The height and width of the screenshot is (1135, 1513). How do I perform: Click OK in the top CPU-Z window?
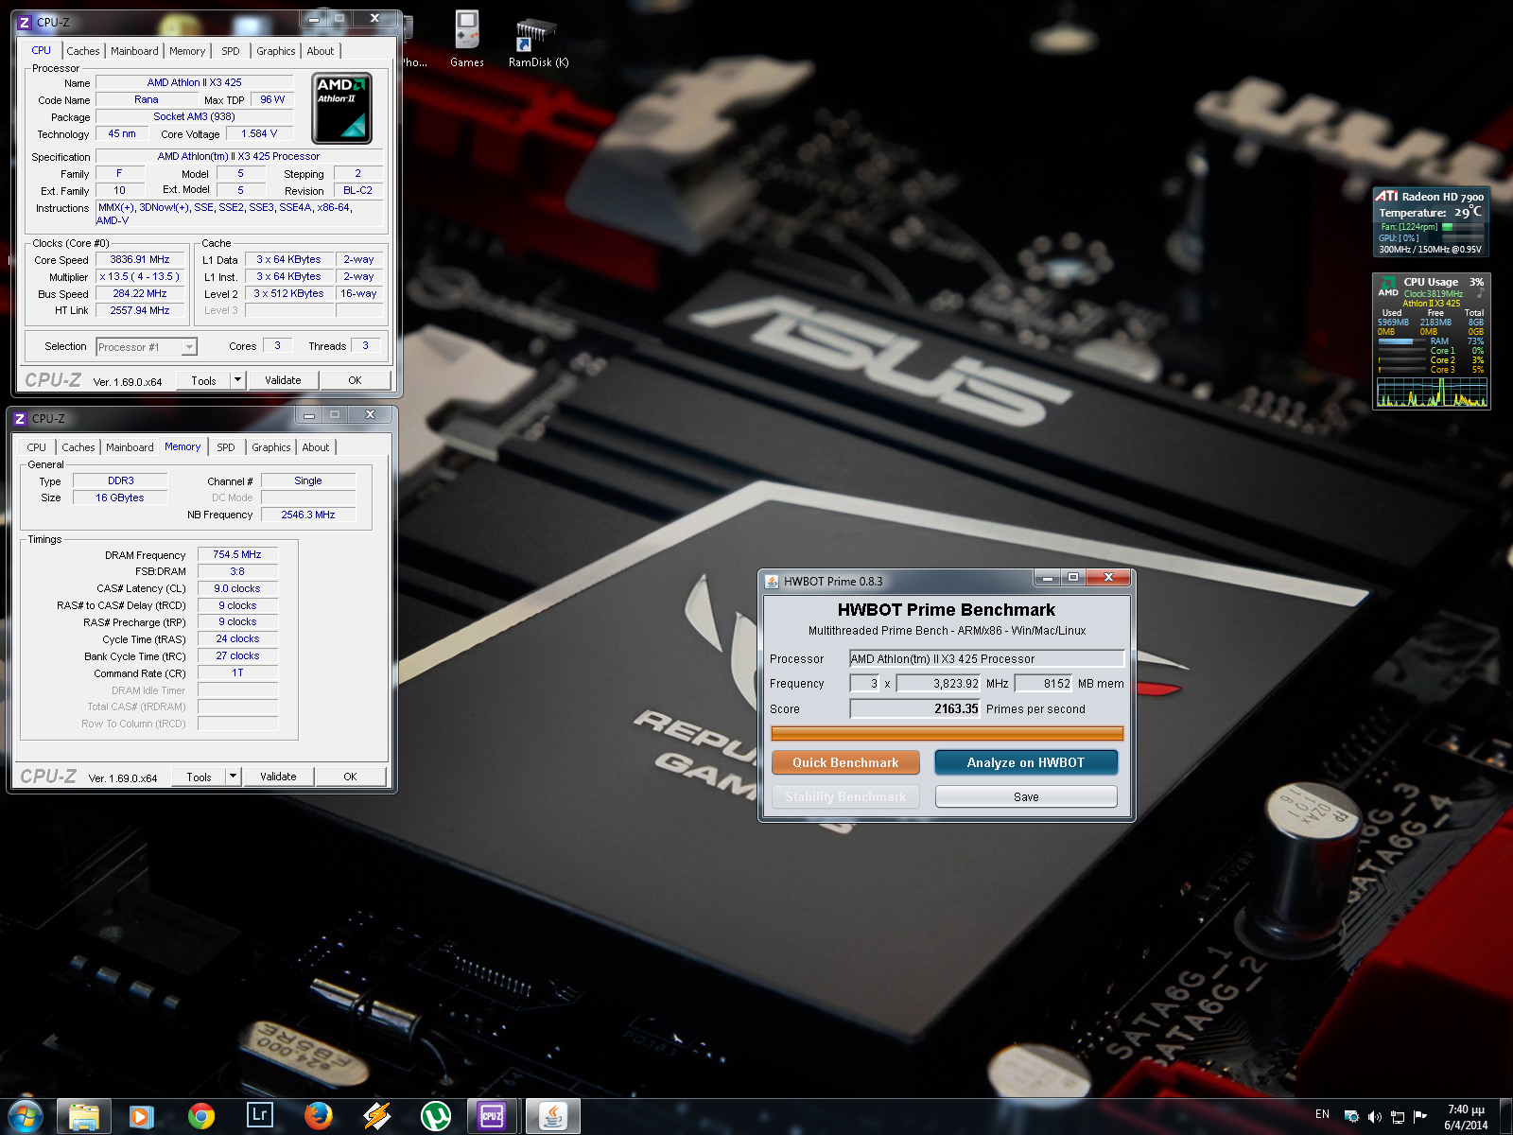pos(355,380)
